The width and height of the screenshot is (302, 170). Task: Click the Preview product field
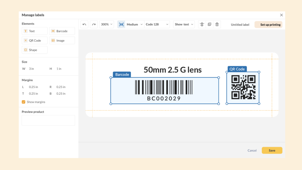point(48,120)
